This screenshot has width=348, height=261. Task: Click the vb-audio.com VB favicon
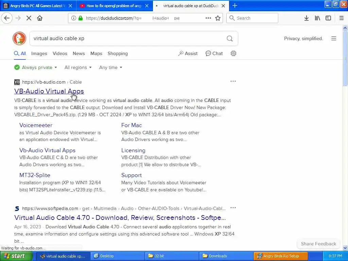[17, 82]
